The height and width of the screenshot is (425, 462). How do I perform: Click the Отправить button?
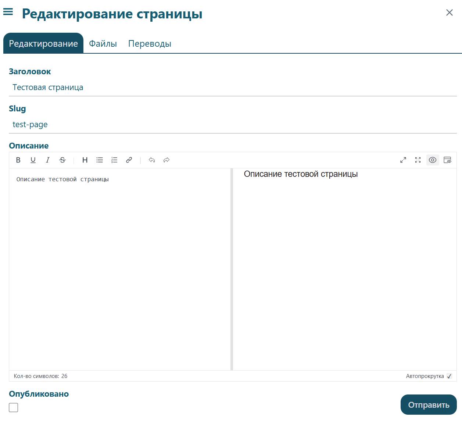click(x=429, y=405)
